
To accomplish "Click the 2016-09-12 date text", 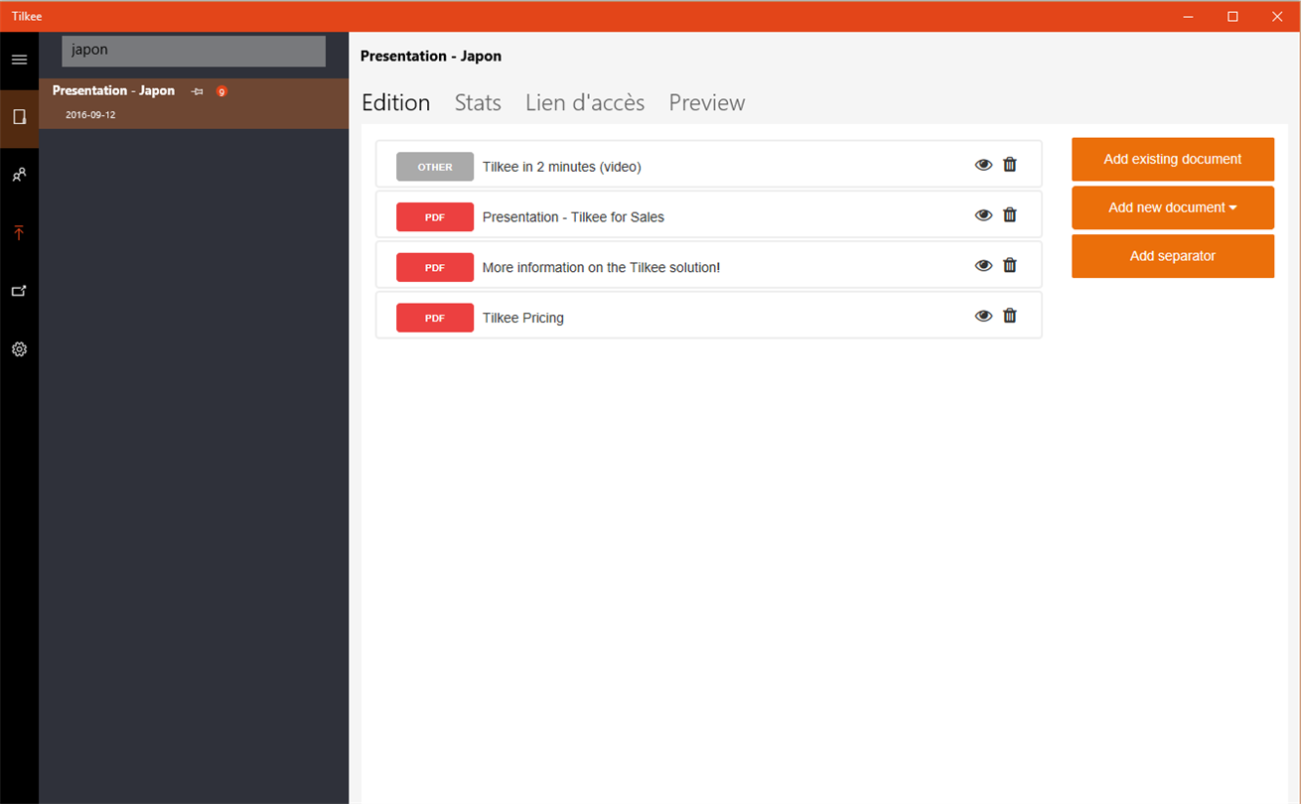I will coord(90,115).
